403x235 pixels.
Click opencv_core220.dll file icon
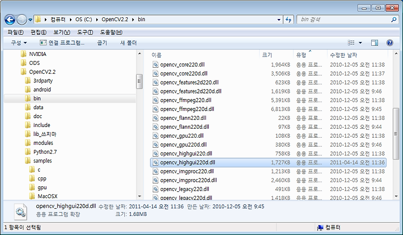(155, 64)
